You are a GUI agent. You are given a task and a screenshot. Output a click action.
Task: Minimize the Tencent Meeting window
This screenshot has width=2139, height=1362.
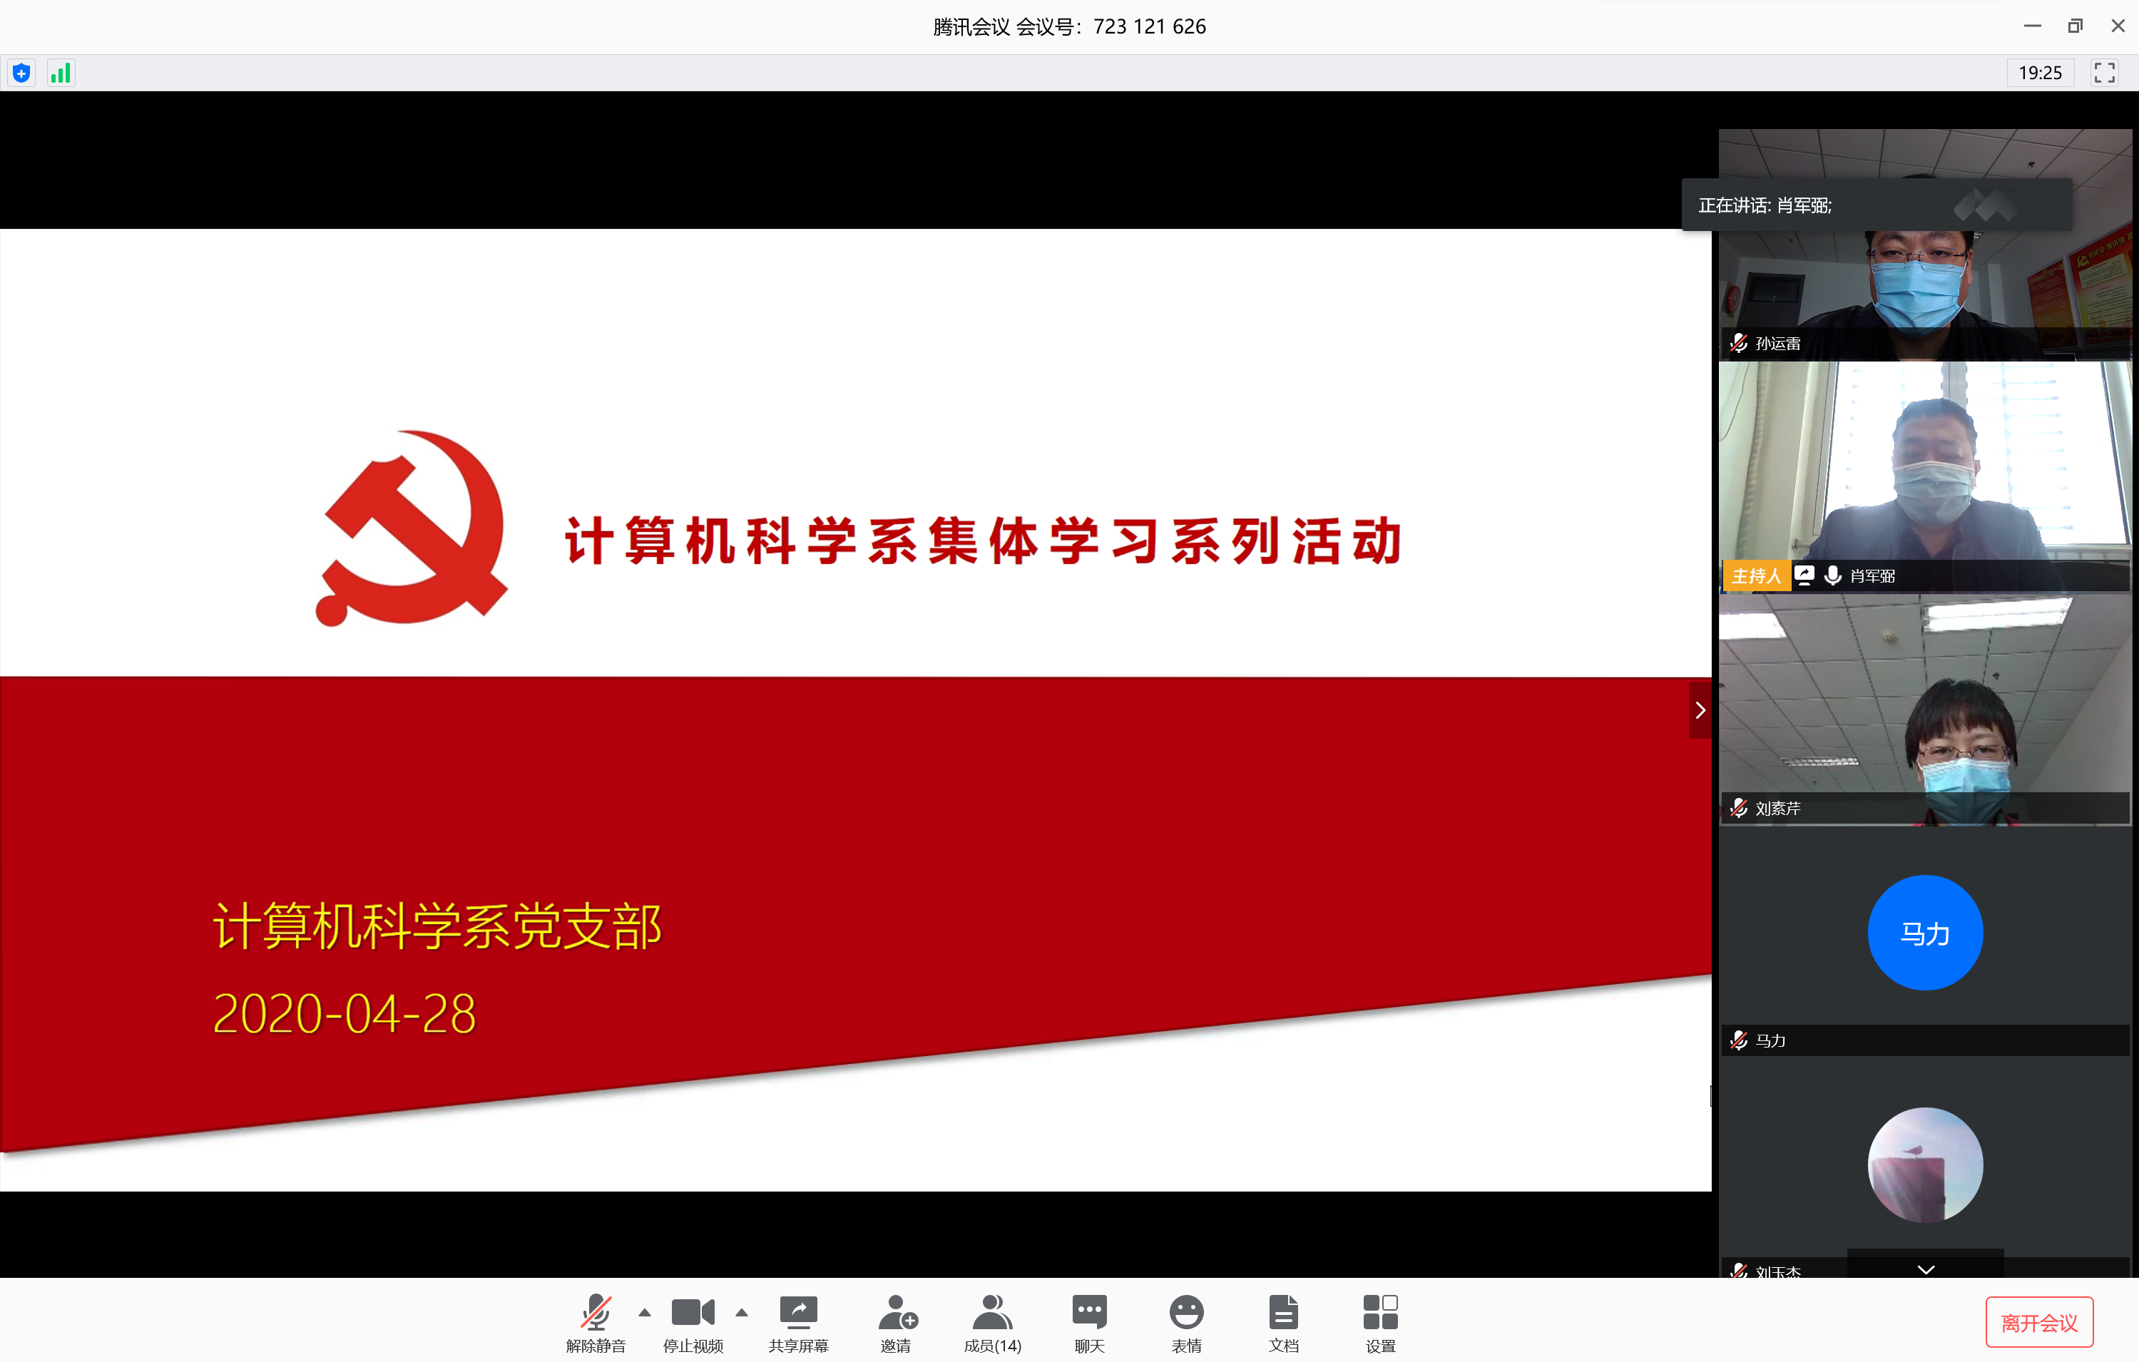point(2033,26)
